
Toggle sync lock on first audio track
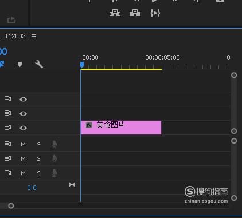[8, 144]
